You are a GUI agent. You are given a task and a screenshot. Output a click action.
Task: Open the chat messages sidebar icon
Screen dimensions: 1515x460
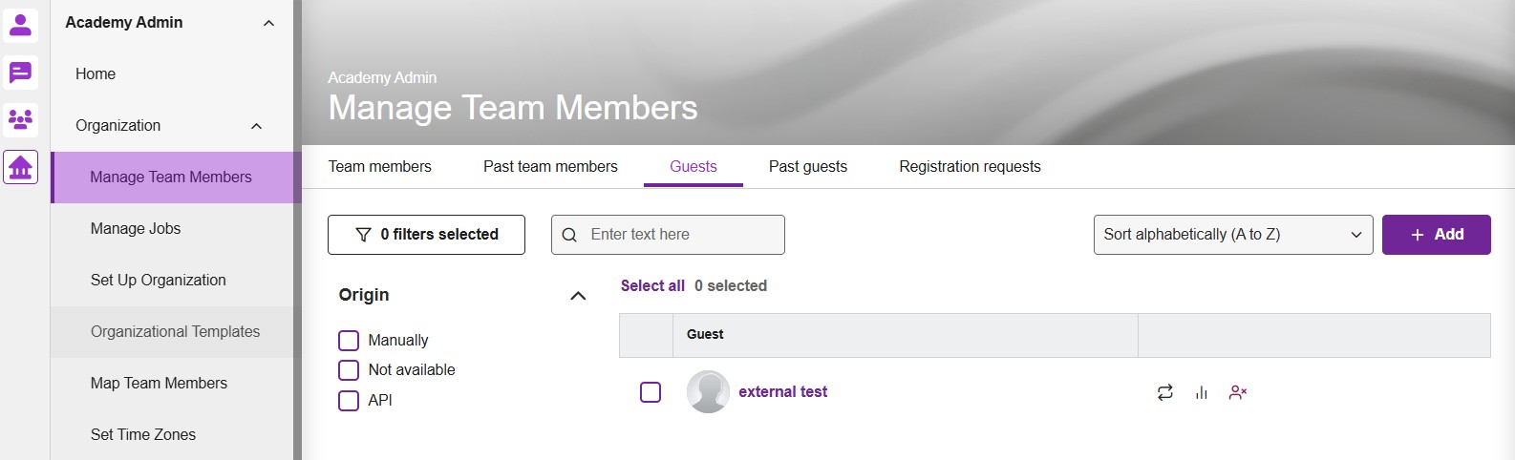pos(20,73)
